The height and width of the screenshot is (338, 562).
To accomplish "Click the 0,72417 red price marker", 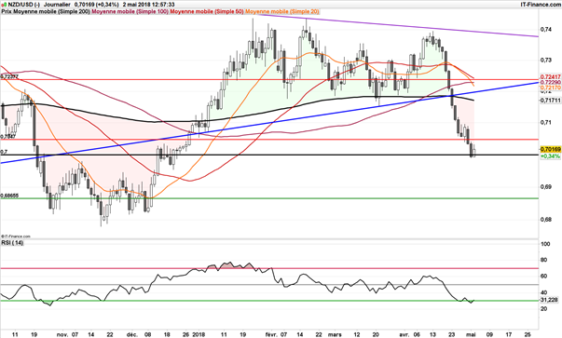I will pyautogui.click(x=550, y=77).
